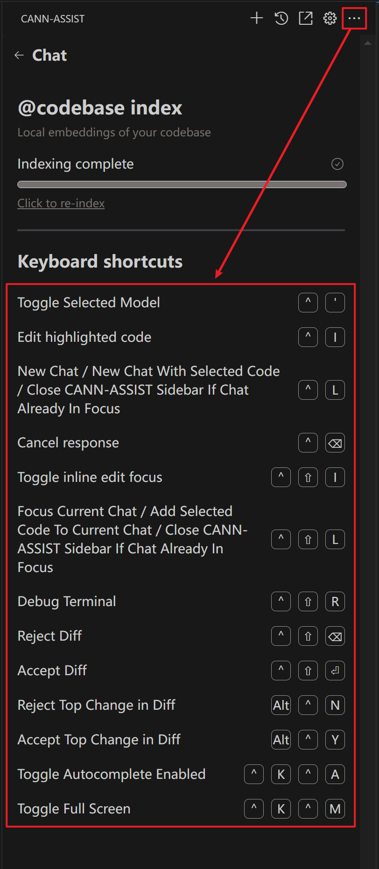Open the session history clock icon
Screen dimensions: 379x869
click(x=281, y=19)
